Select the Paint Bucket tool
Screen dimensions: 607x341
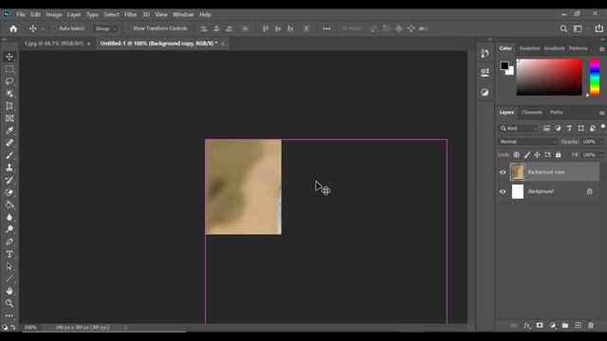point(9,205)
